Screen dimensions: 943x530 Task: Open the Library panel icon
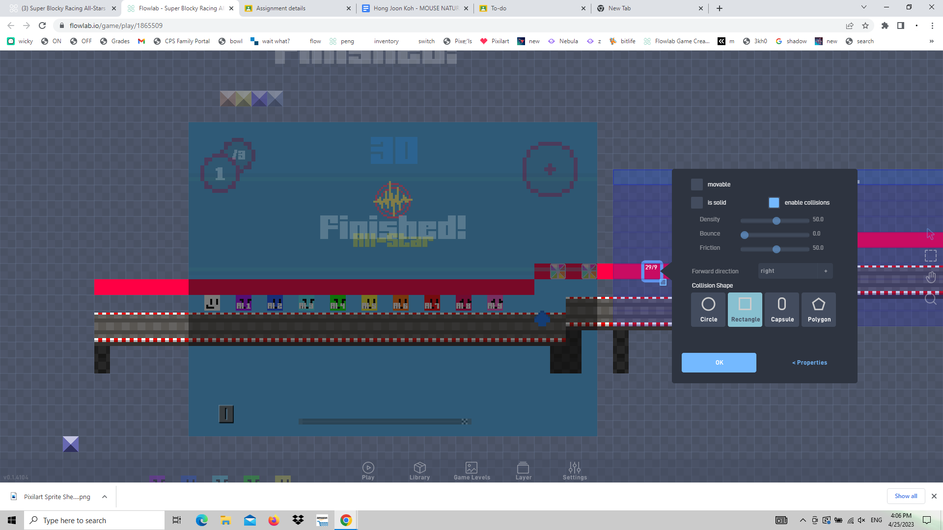coord(419,470)
